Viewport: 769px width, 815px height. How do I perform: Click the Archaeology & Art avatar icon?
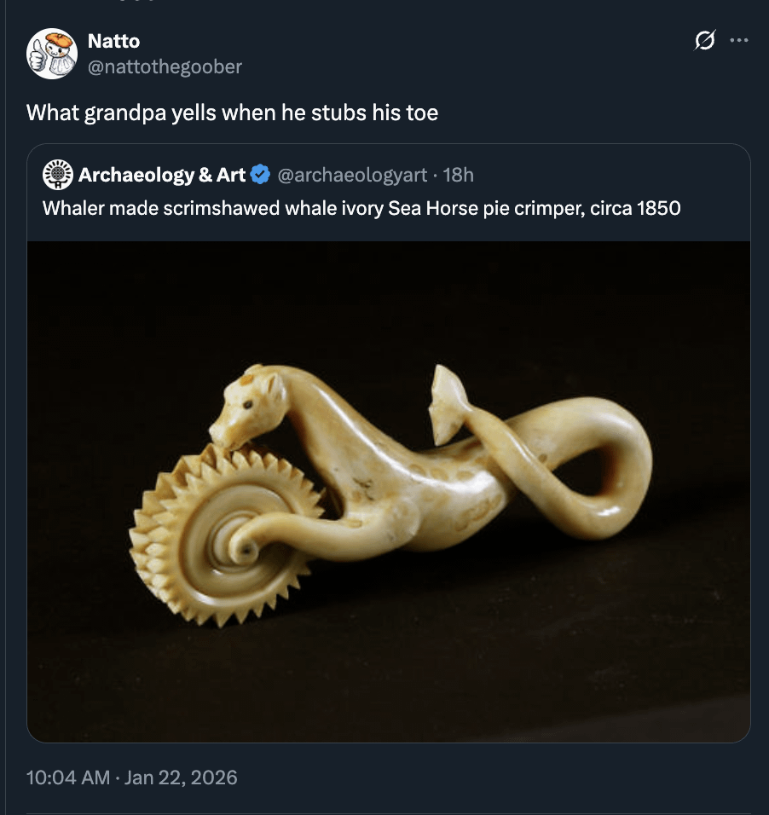[58, 175]
